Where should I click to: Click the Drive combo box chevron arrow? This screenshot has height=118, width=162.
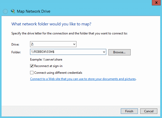point(74,44)
